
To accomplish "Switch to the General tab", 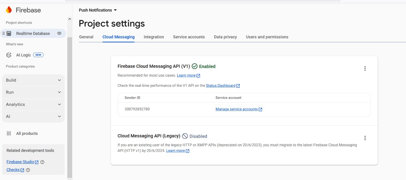I will click(x=86, y=37).
